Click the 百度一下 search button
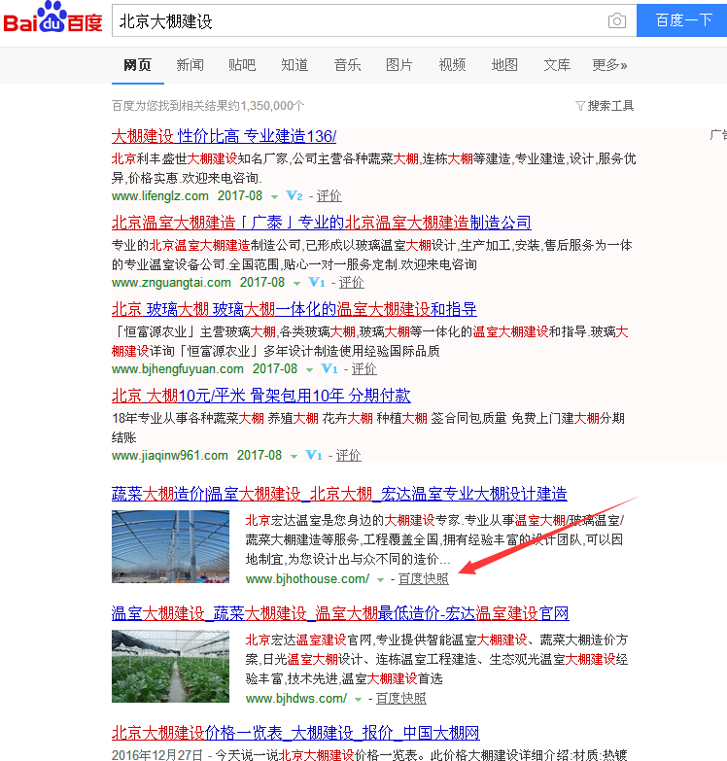This screenshot has width=727, height=761. (682, 20)
